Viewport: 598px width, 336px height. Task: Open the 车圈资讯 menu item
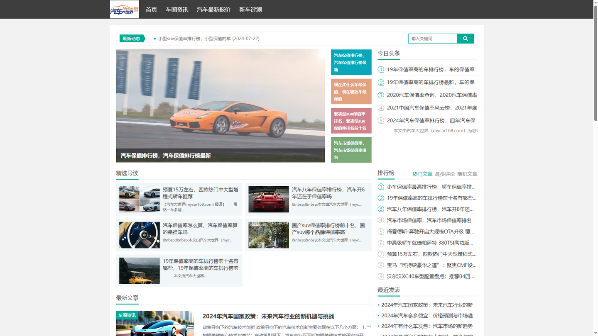(x=177, y=10)
